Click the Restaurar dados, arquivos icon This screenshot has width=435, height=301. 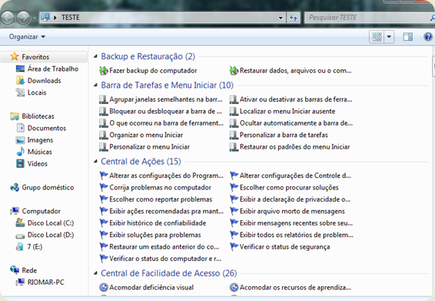(234, 71)
